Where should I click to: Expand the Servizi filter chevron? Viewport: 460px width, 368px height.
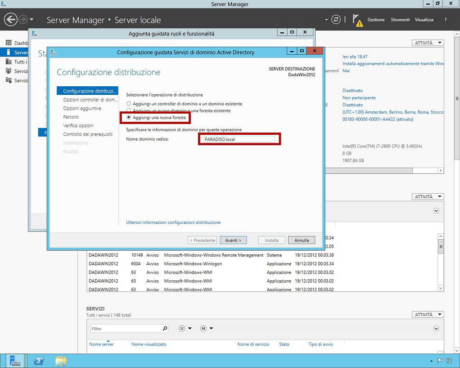[x=436, y=328]
